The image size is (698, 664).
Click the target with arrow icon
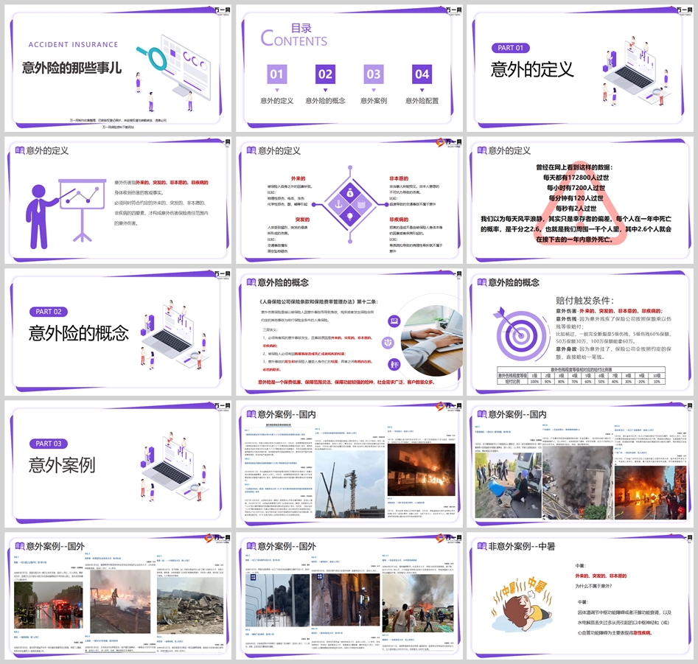[510, 326]
